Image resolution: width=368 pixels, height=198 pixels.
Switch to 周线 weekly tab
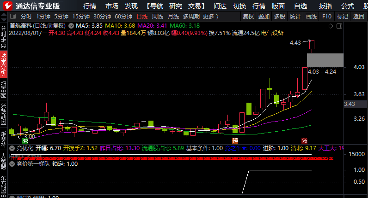(158, 17)
